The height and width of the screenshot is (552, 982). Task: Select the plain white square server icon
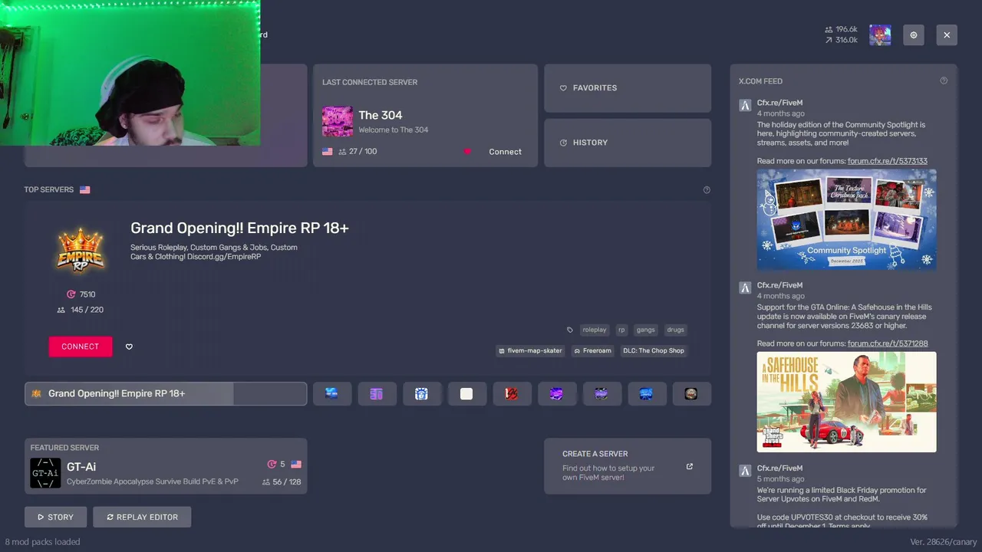(466, 393)
